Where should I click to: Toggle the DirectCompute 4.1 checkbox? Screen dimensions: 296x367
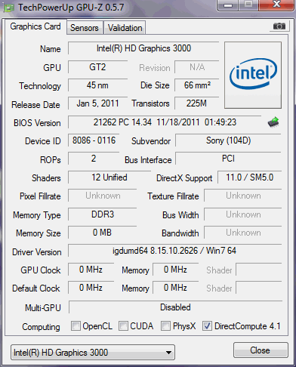click(x=207, y=326)
